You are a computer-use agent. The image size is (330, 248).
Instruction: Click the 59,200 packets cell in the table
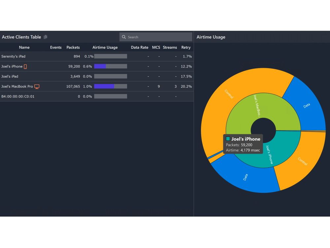click(x=74, y=66)
